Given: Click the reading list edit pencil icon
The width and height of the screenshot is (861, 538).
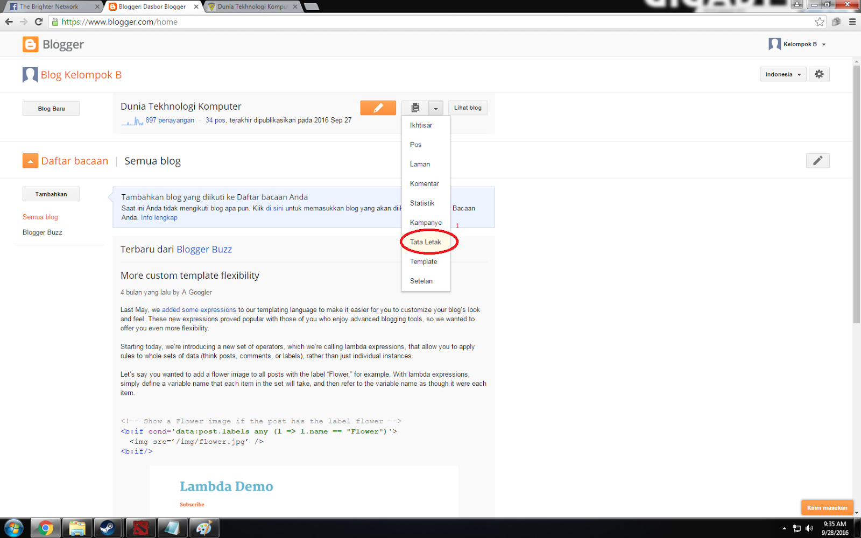Looking at the screenshot, I should pyautogui.click(x=817, y=160).
